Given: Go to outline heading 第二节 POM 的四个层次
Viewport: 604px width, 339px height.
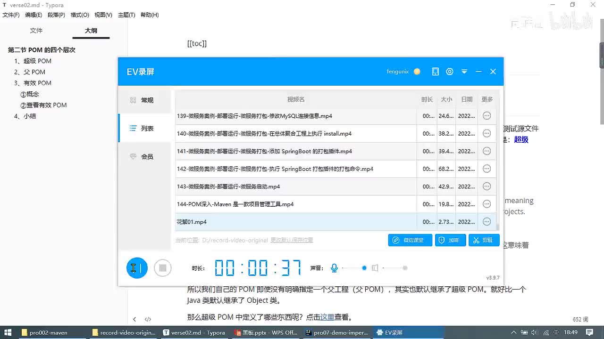Looking at the screenshot, I should (x=42, y=50).
